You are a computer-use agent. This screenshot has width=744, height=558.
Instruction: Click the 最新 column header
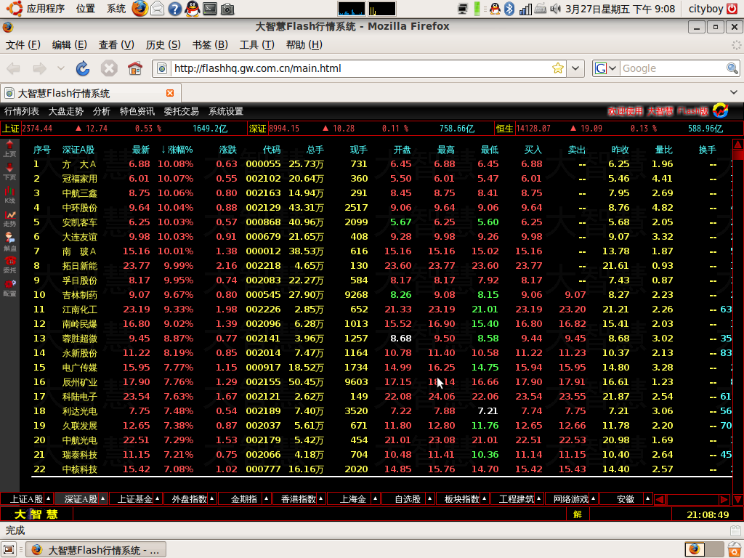pos(140,150)
